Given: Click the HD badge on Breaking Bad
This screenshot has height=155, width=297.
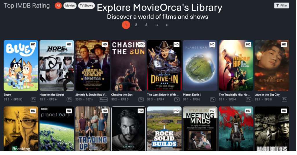Looking at the screenshot, I should pos(33,111).
